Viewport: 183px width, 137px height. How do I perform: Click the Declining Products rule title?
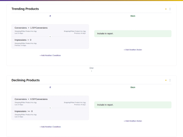pyautogui.click(x=25, y=80)
